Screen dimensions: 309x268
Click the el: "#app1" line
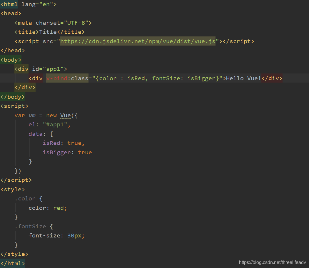49,125
